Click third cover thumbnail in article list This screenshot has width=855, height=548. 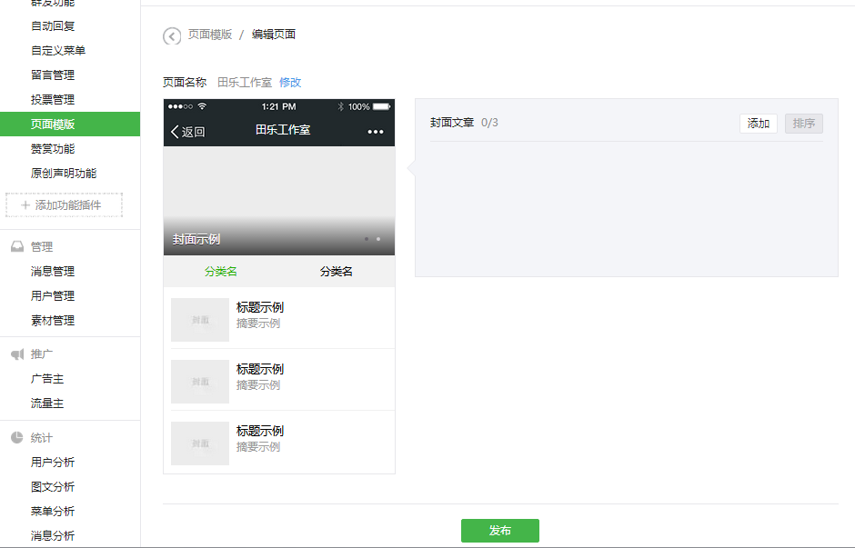click(200, 443)
